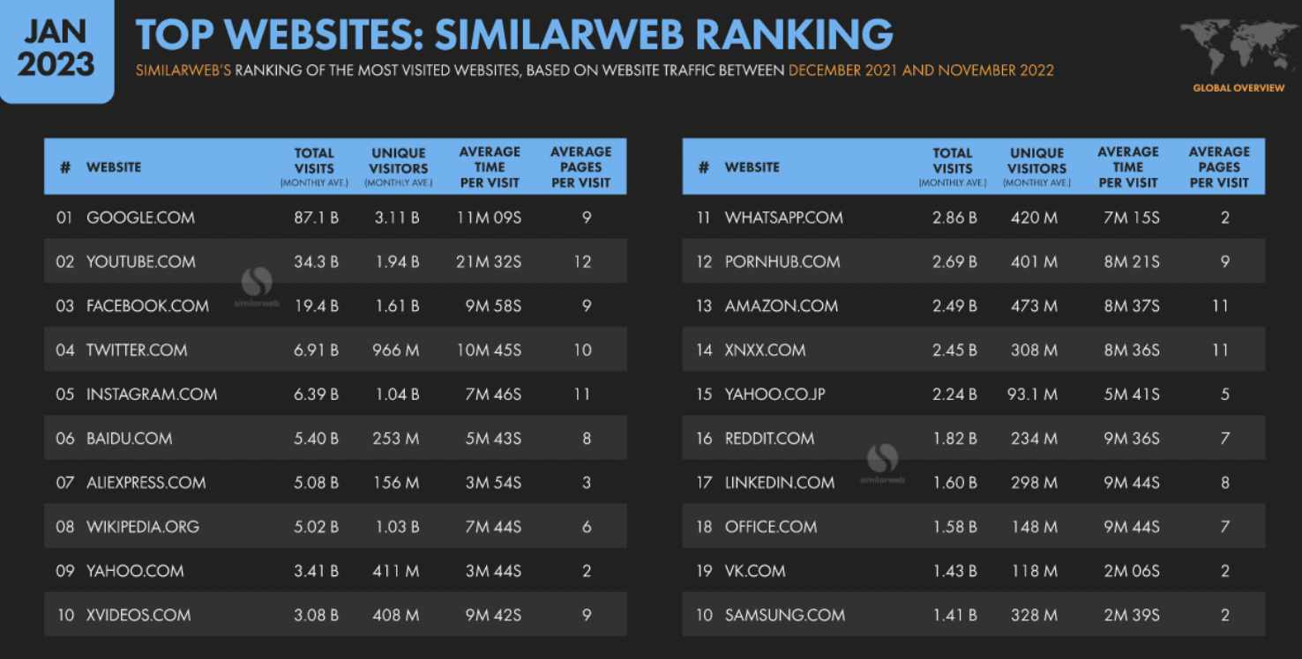Click YouTube's 1.94 B unique visitors
Screen dimensions: 1302x659
[397, 262]
